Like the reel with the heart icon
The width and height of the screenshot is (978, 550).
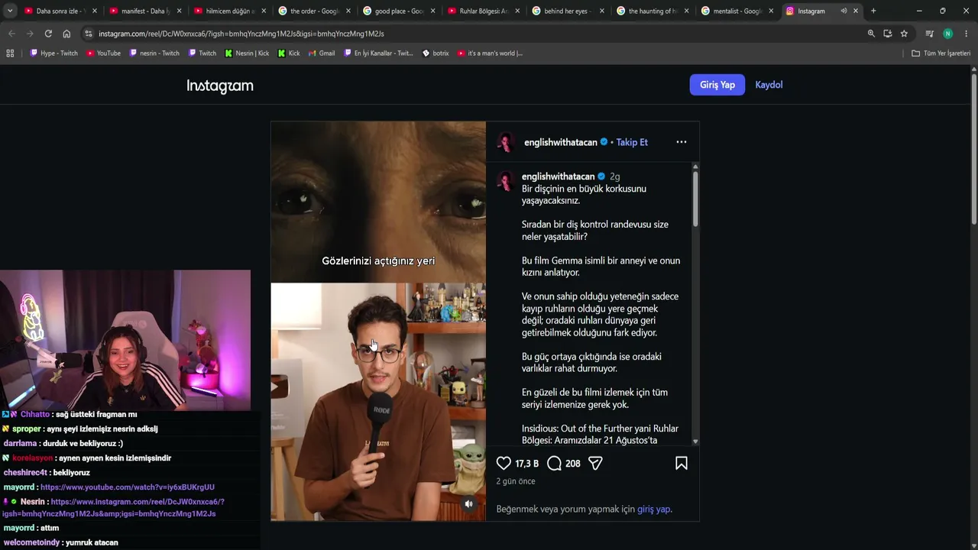coord(504,463)
